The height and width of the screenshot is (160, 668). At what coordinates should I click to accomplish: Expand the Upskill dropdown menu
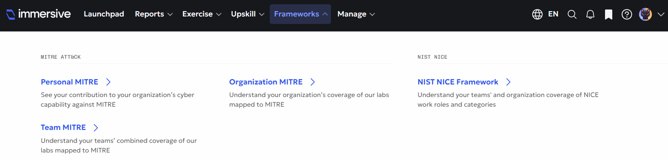click(x=248, y=14)
